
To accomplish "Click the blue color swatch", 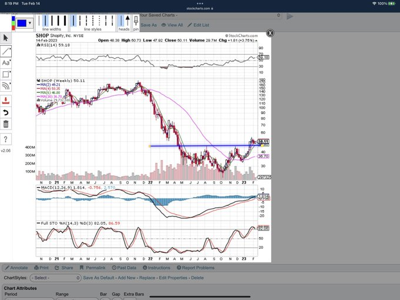I will pyautogui.click(x=21, y=23).
